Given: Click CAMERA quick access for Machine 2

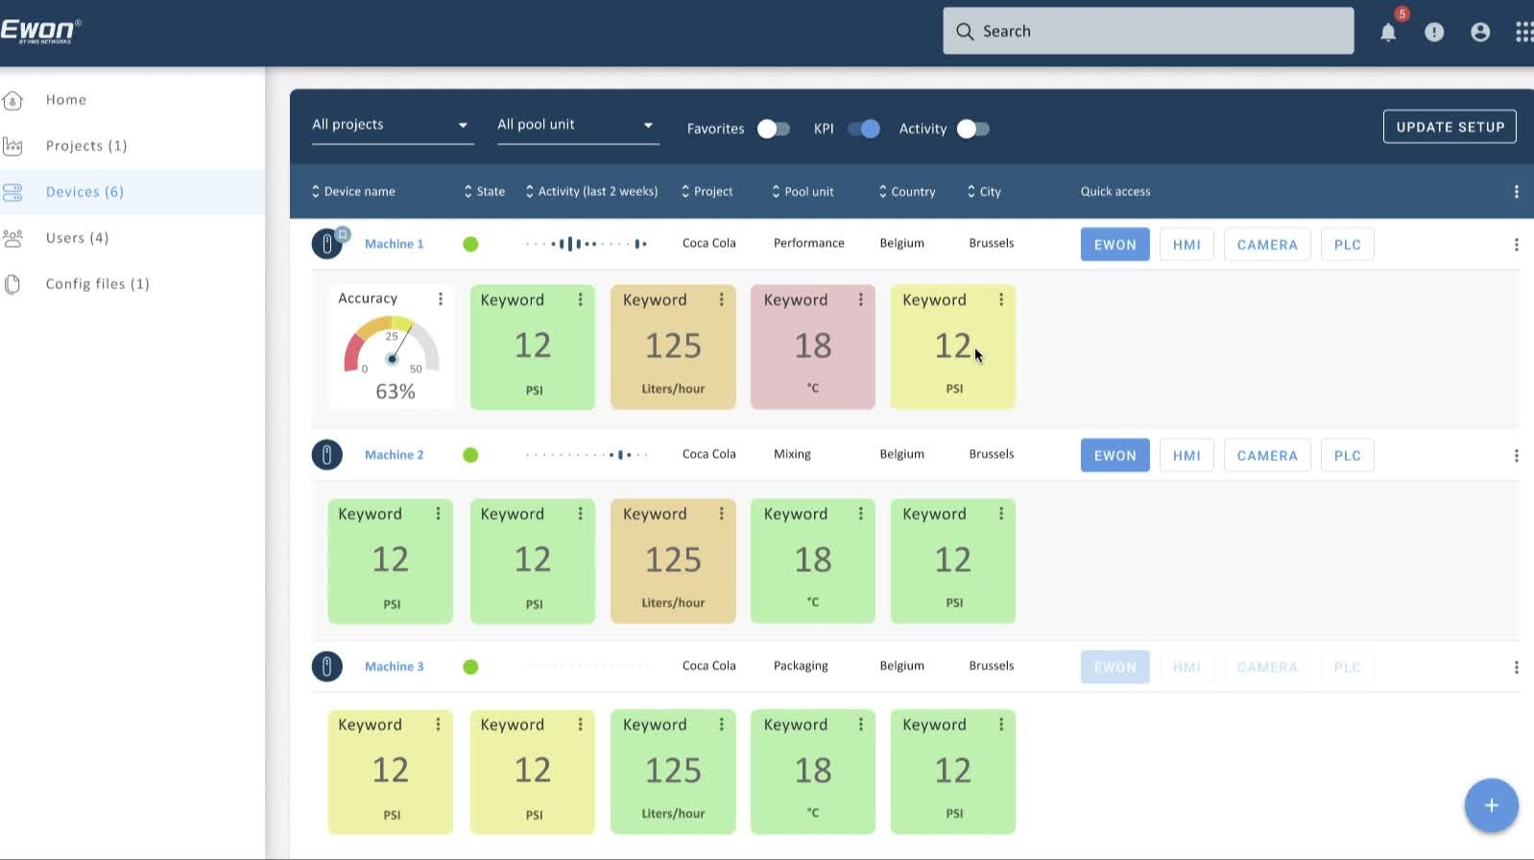Looking at the screenshot, I should point(1267,456).
